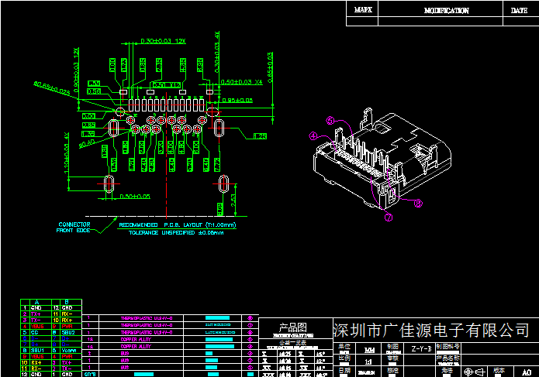Click the CONNECTOR FRONT EDGE label
This screenshot has height=377, width=539.
74,227
